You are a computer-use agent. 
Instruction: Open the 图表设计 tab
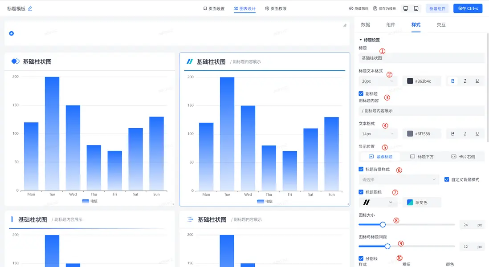245,9
